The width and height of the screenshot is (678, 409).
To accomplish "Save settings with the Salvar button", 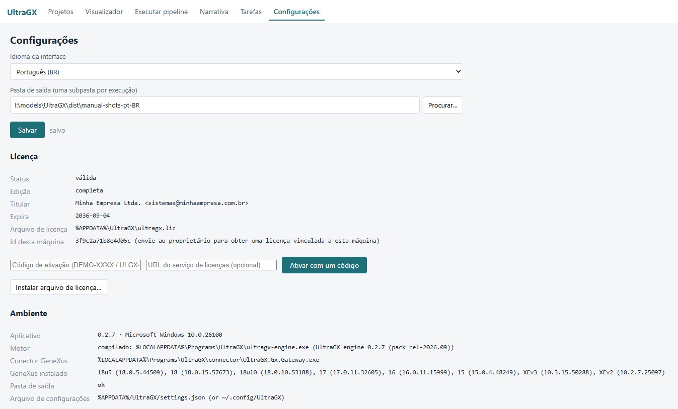I will coord(27,130).
